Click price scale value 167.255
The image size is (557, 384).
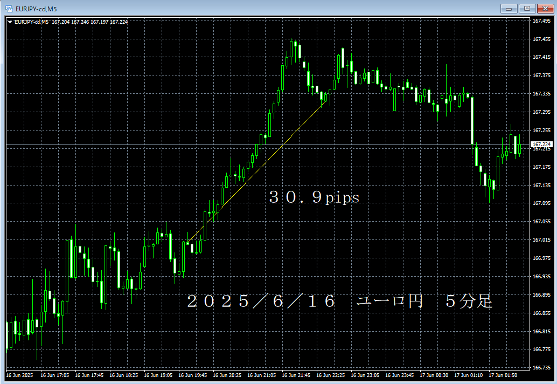541,131
